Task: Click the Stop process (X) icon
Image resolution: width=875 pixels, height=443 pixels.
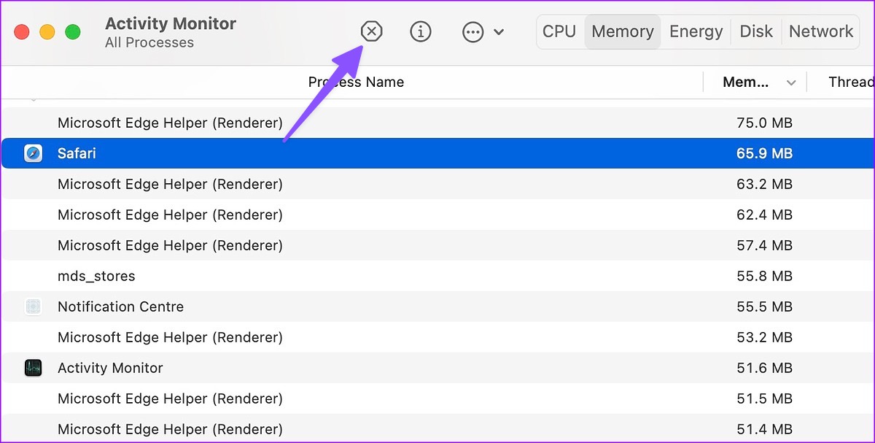Action: 371,31
